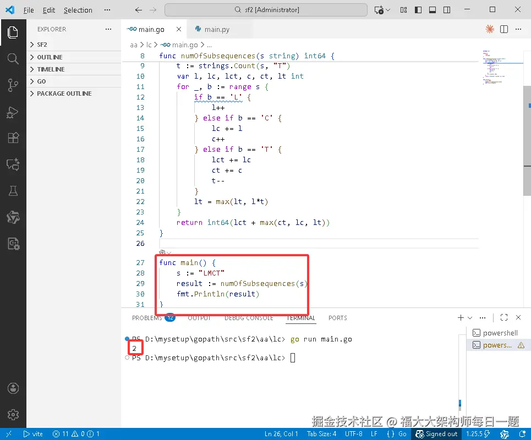Image resolution: width=531 pixels, height=440 pixels.
Task: Open the Selection menu
Action: pos(78,10)
